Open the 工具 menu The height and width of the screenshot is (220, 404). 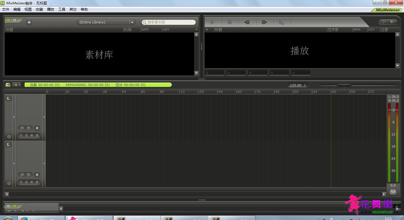62,9
